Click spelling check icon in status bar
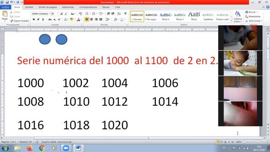This screenshot has width=270, height=152. [x=37, y=142]
